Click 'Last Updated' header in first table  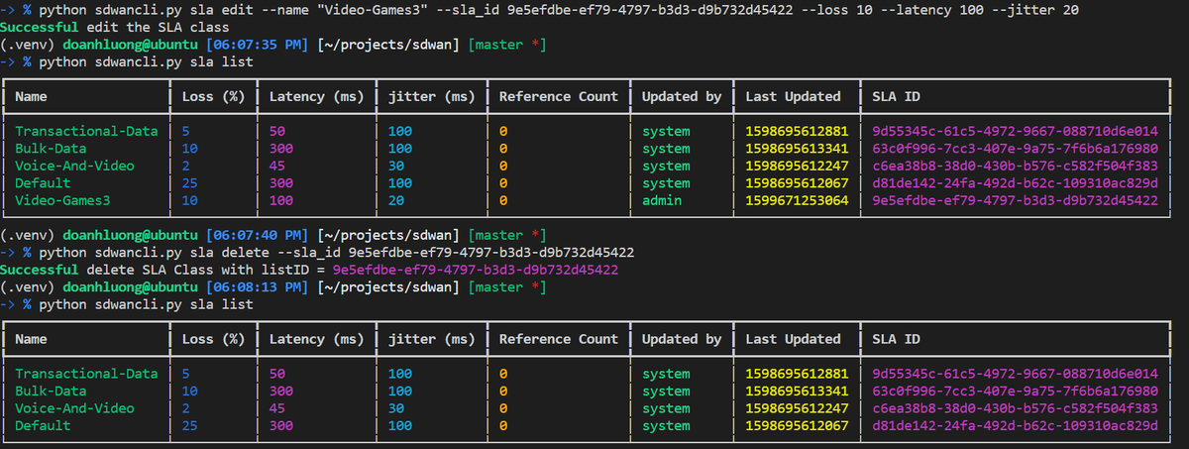coord(793,97)
